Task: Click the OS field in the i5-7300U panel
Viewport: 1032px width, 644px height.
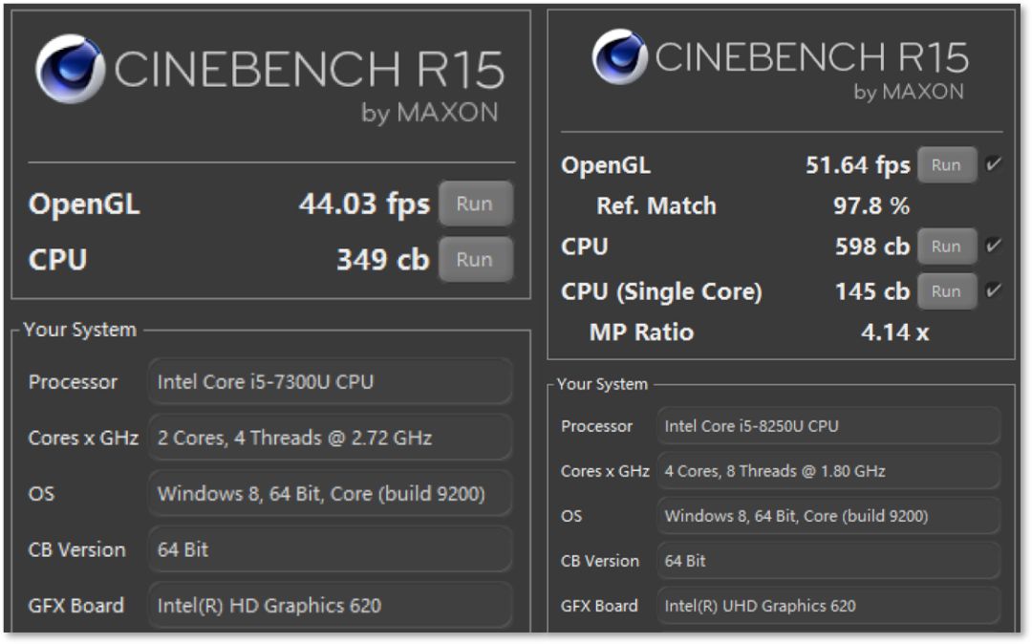Action: (330, 494)
